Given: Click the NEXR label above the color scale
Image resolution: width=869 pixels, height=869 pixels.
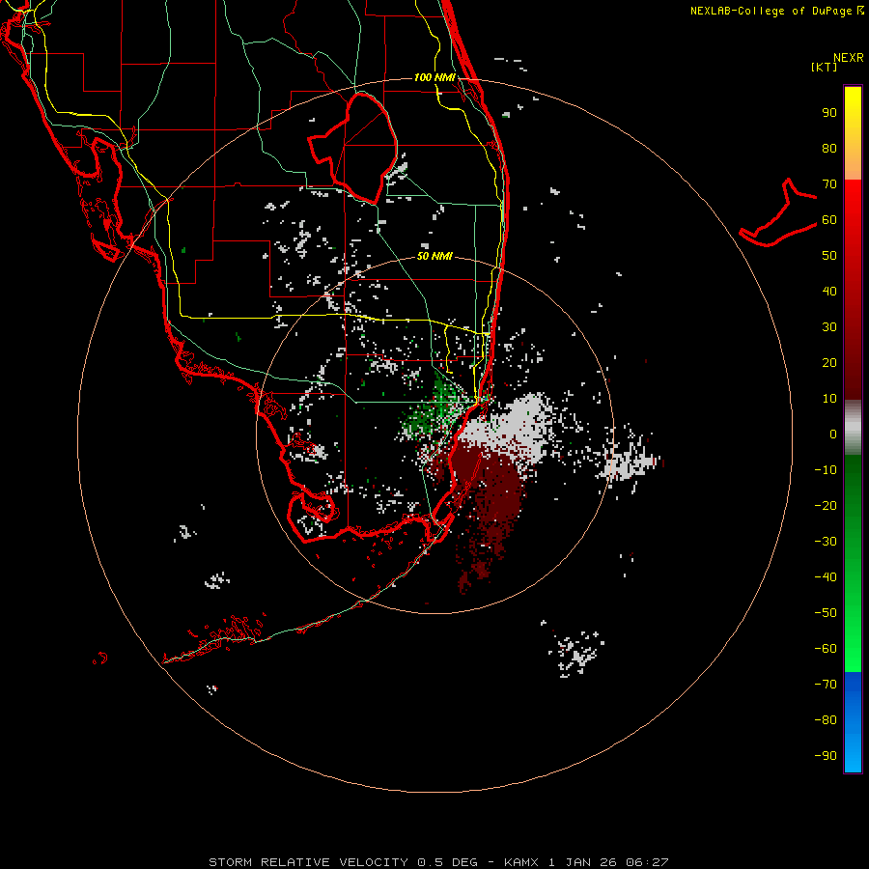Looking at the screenshot, I should click(x=849, y=58).
